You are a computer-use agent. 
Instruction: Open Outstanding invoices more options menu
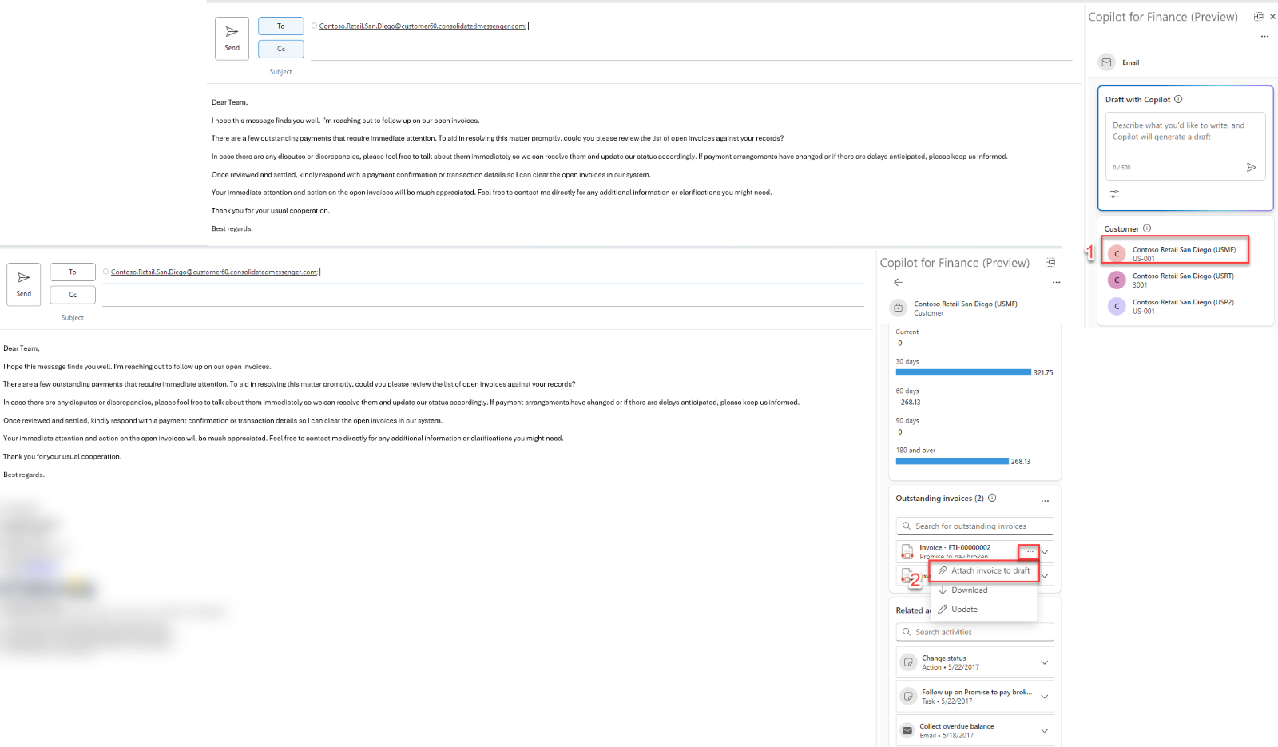click(x=1045, y=501)
